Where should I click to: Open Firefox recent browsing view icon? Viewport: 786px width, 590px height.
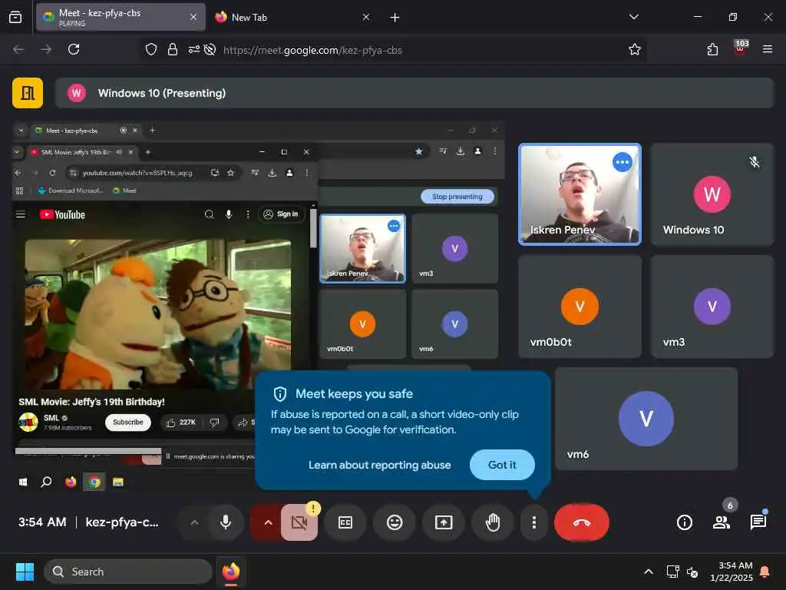15,17
